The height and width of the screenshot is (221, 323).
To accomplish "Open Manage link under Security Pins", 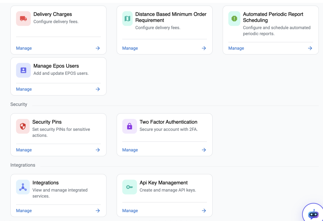I will pyautogui.click(x=24, y=150).
